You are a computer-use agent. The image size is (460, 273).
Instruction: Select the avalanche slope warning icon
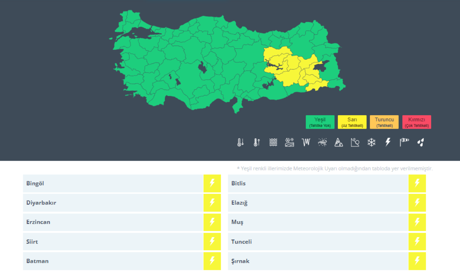pos(355,143)
